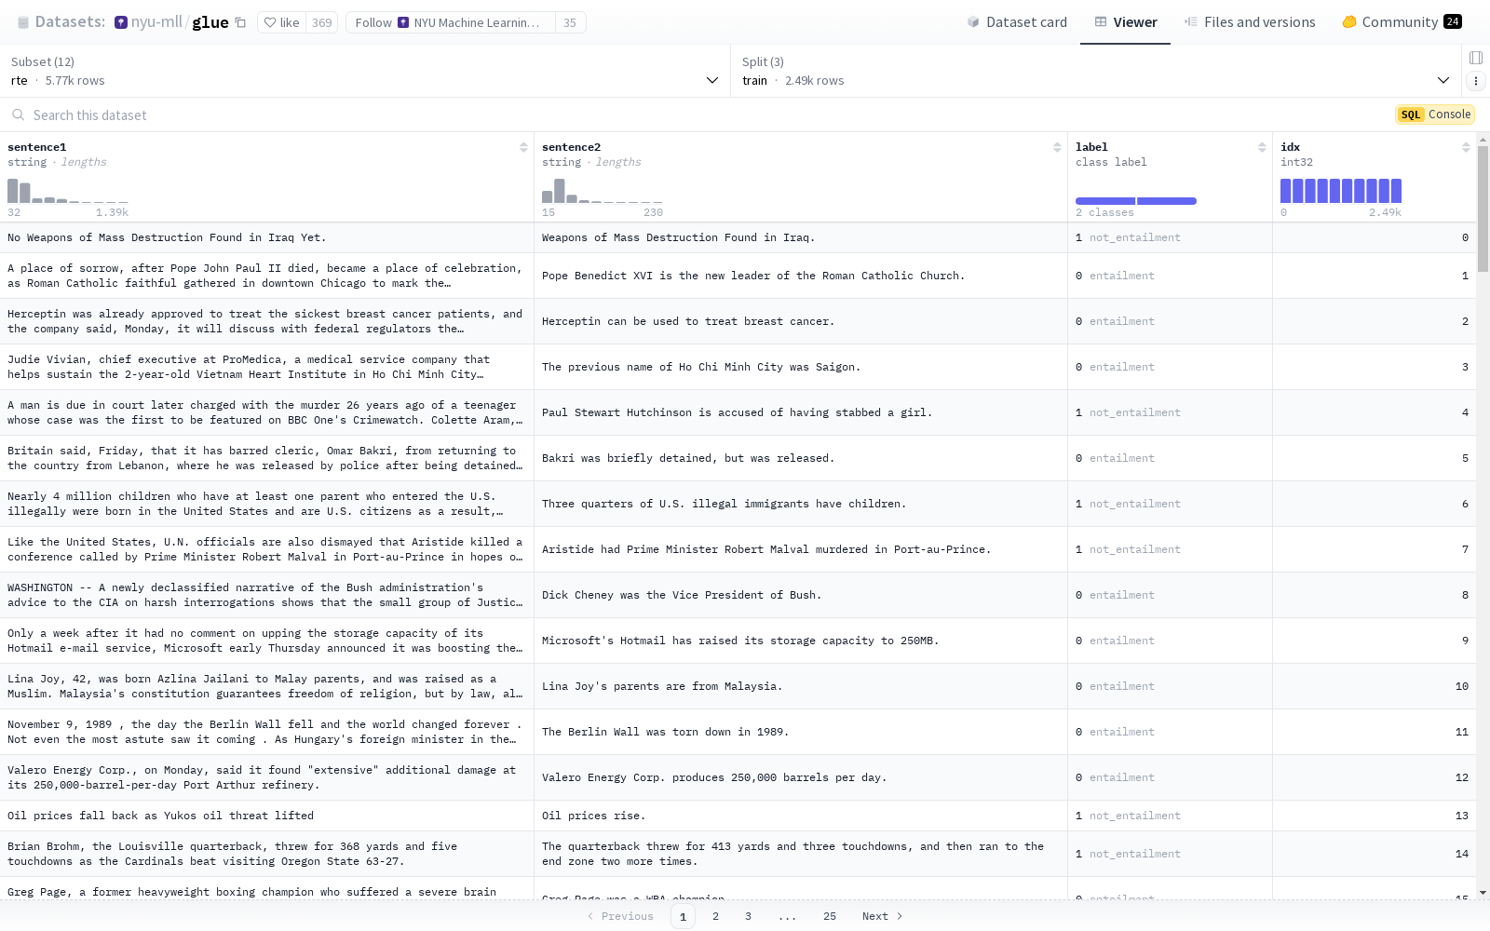Image resolution: width=1490 pixels, height=931 pixels.
Task: Select cell "Dick Cheney was the Vice President of Bush."
Action: click(801, 595)
